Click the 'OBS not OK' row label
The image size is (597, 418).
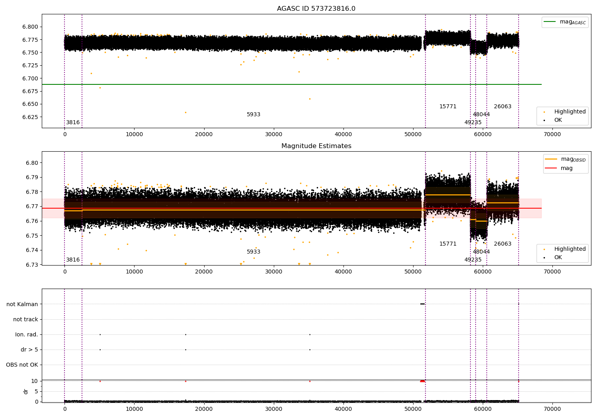(x=22, y=365)
